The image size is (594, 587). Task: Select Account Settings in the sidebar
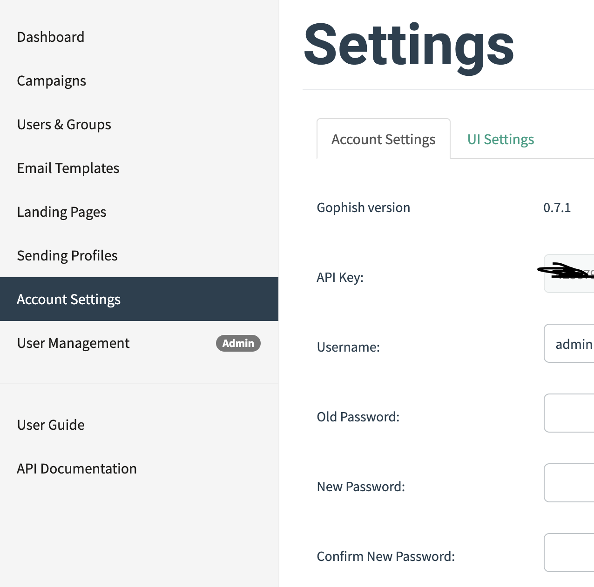139,299
